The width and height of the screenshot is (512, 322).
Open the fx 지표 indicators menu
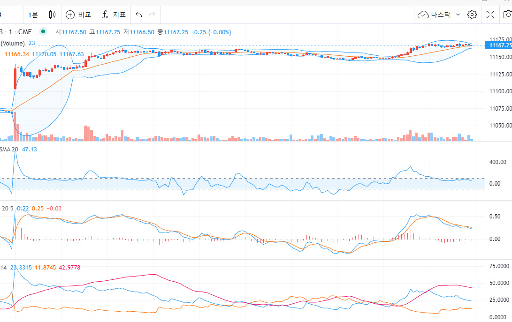pos(114,15)
